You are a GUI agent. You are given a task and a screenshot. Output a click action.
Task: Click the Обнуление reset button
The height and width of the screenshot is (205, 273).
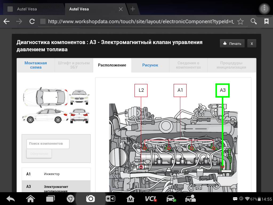click(39, 153)
